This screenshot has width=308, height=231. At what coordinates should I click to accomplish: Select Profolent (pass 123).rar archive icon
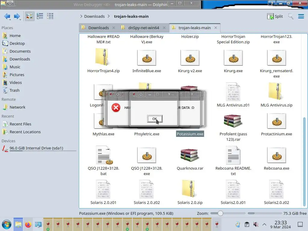[x=233, y=121]
